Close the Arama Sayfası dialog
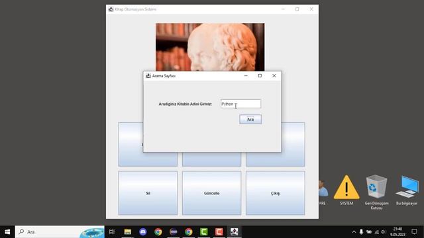The image size is (424, 238). pyautogui.click(x=274, y=76)
